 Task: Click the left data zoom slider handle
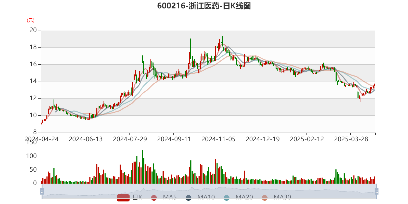click(42, 191)
